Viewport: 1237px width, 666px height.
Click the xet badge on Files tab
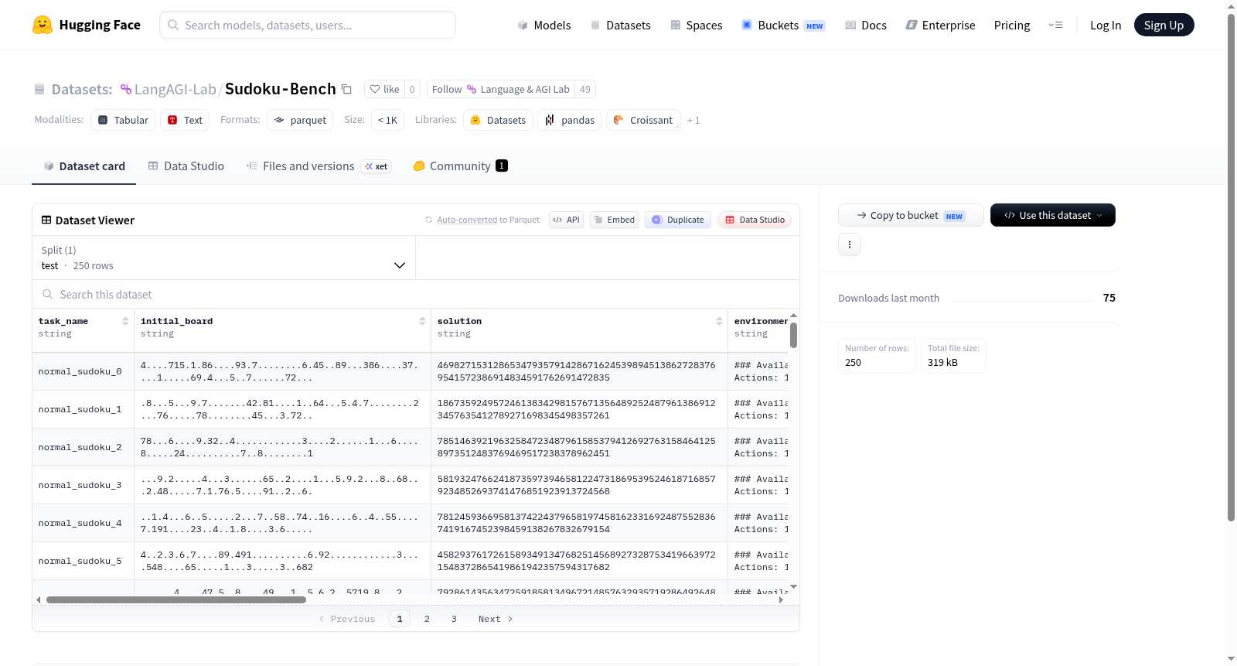(x=377, y=166)
